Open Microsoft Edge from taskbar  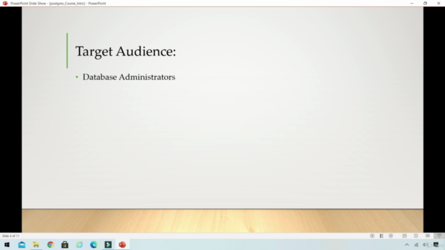pyautogui.click(x=94, y=244)
